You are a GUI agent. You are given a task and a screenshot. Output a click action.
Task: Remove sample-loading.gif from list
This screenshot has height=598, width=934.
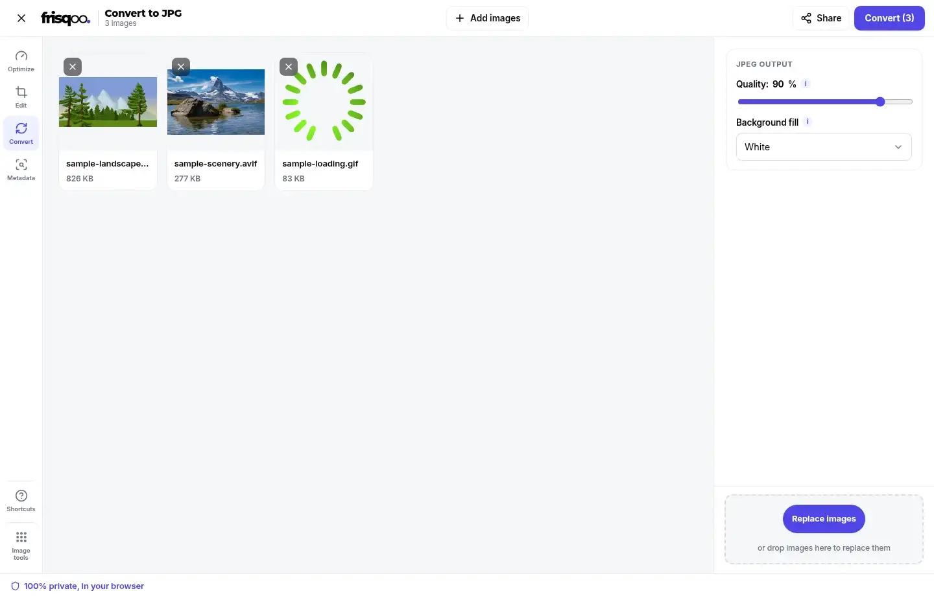click(289, 67)
